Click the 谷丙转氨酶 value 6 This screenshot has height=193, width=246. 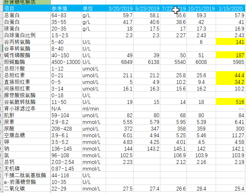[x=201, y=42]
